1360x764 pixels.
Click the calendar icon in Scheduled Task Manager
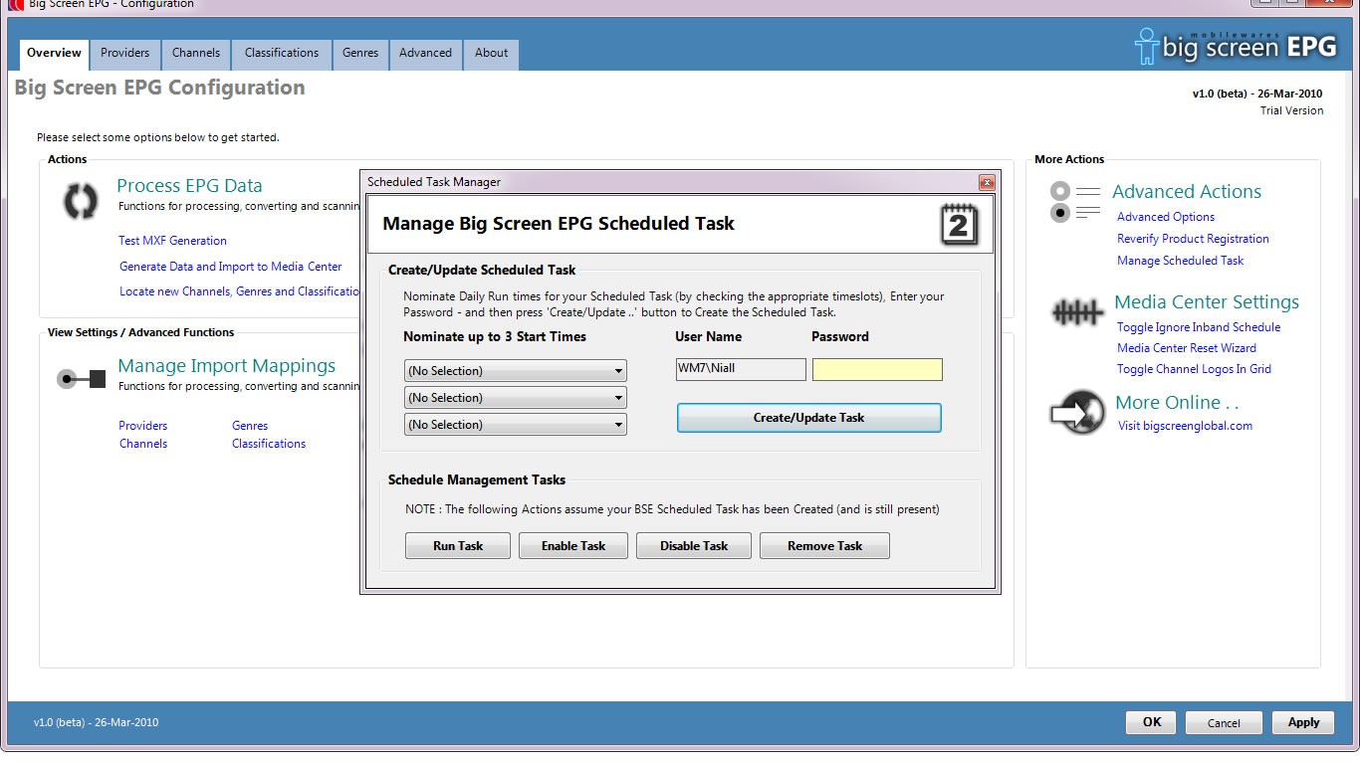959,224
